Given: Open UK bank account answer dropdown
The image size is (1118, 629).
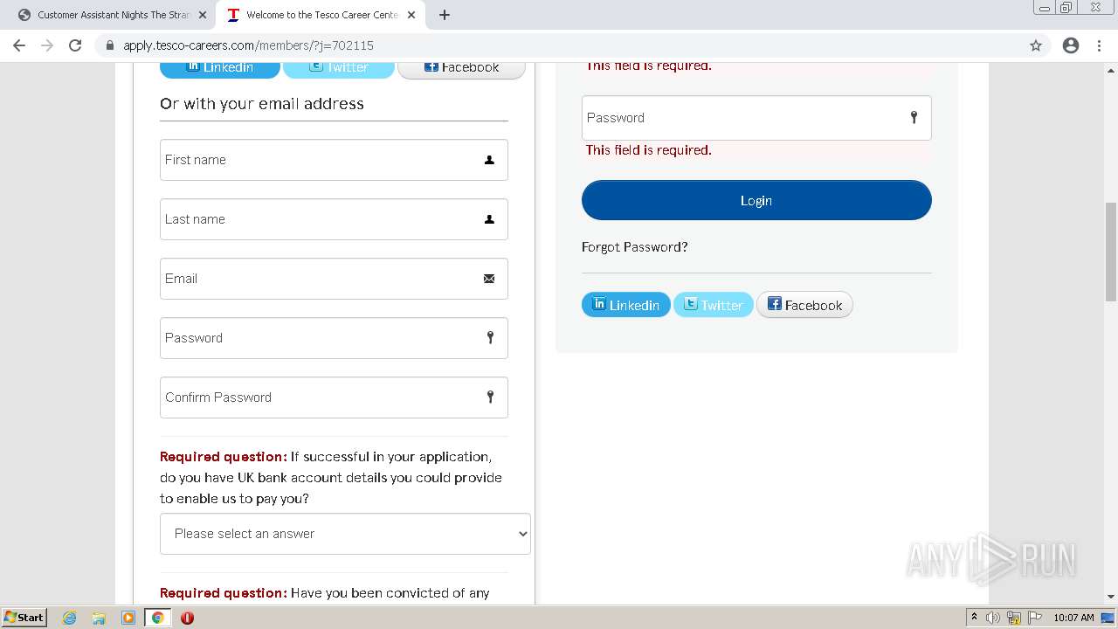Looking at the screenshot, I should (x=345, y=534).
